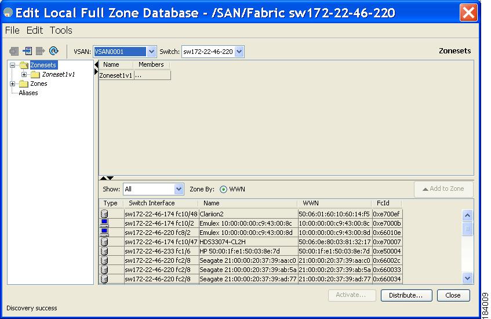Screen dimensions: 491x319
Task: Click the disk icon for Seagate ad:77 row
Action: [104, 279]
